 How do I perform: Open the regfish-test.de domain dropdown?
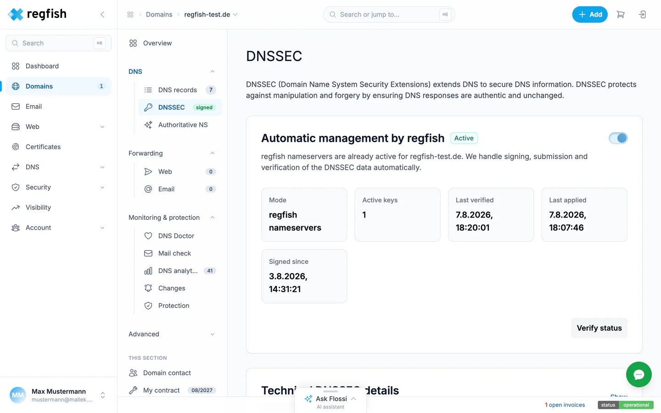point(211,15)
